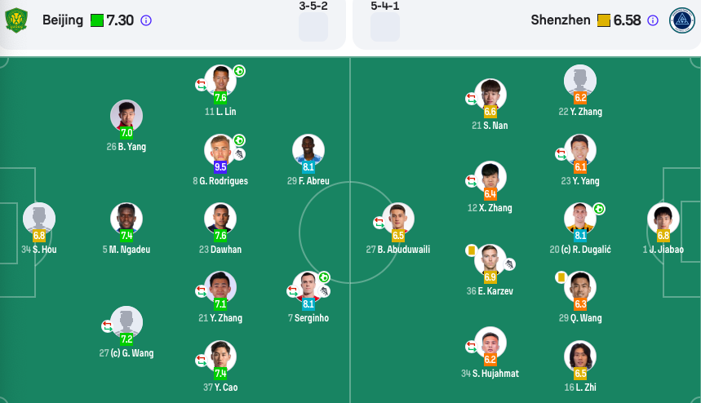Click the Beijing Guoan club crest

pos(16,20)
